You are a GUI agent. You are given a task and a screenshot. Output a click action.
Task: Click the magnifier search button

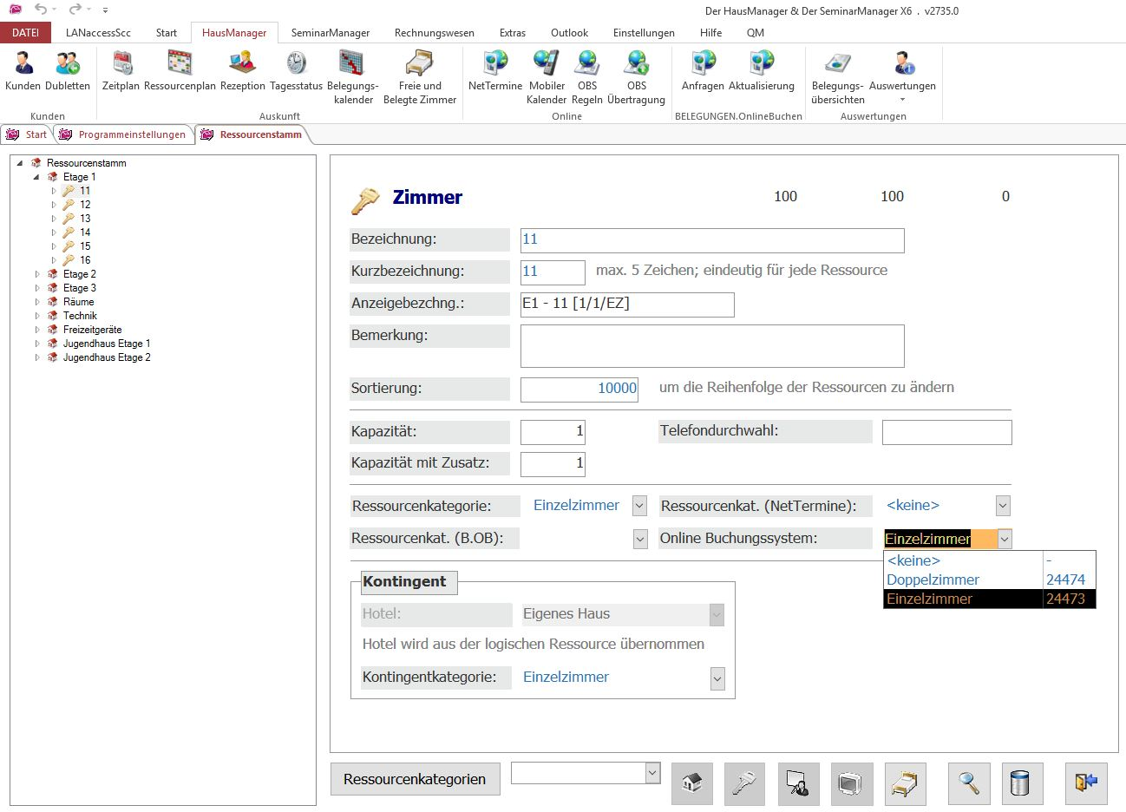click(969, 783)
